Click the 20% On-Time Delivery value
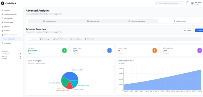This screenshot has height=97, width=203. 165,51
